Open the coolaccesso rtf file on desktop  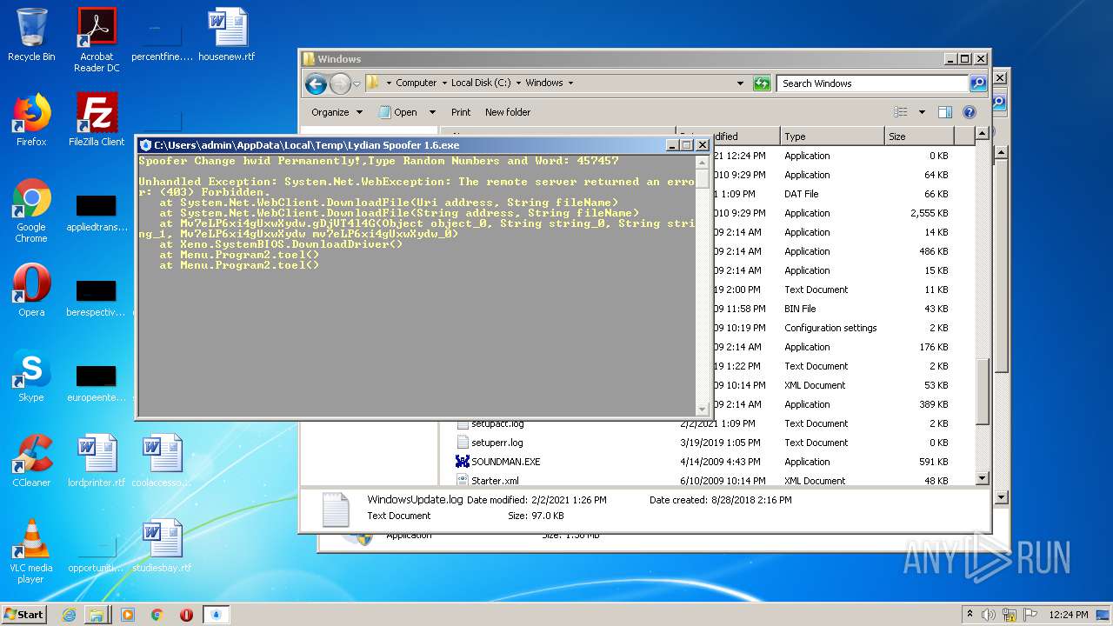[162, 461]
